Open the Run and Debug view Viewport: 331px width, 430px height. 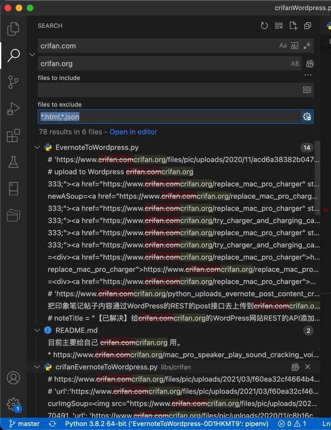13,109
